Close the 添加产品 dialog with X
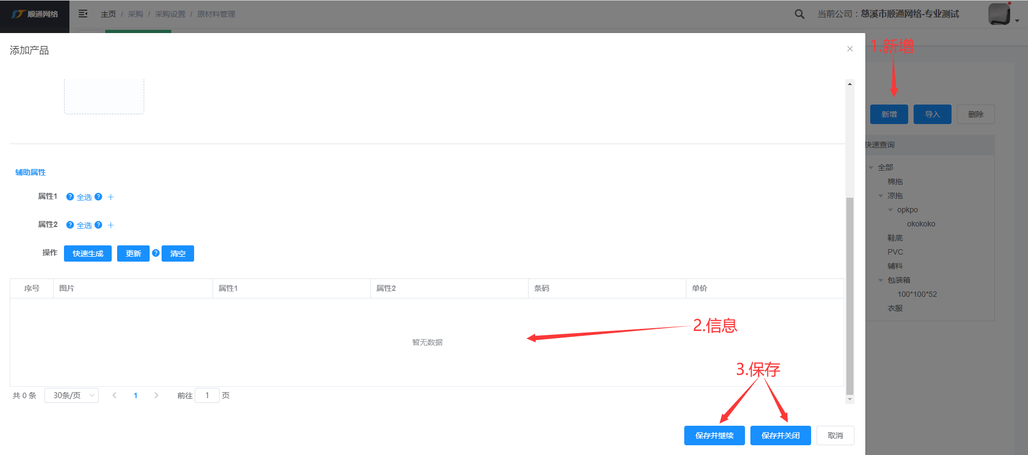Screen dimensions: 1028x455 pyautogui.click(x=850, y=49)
